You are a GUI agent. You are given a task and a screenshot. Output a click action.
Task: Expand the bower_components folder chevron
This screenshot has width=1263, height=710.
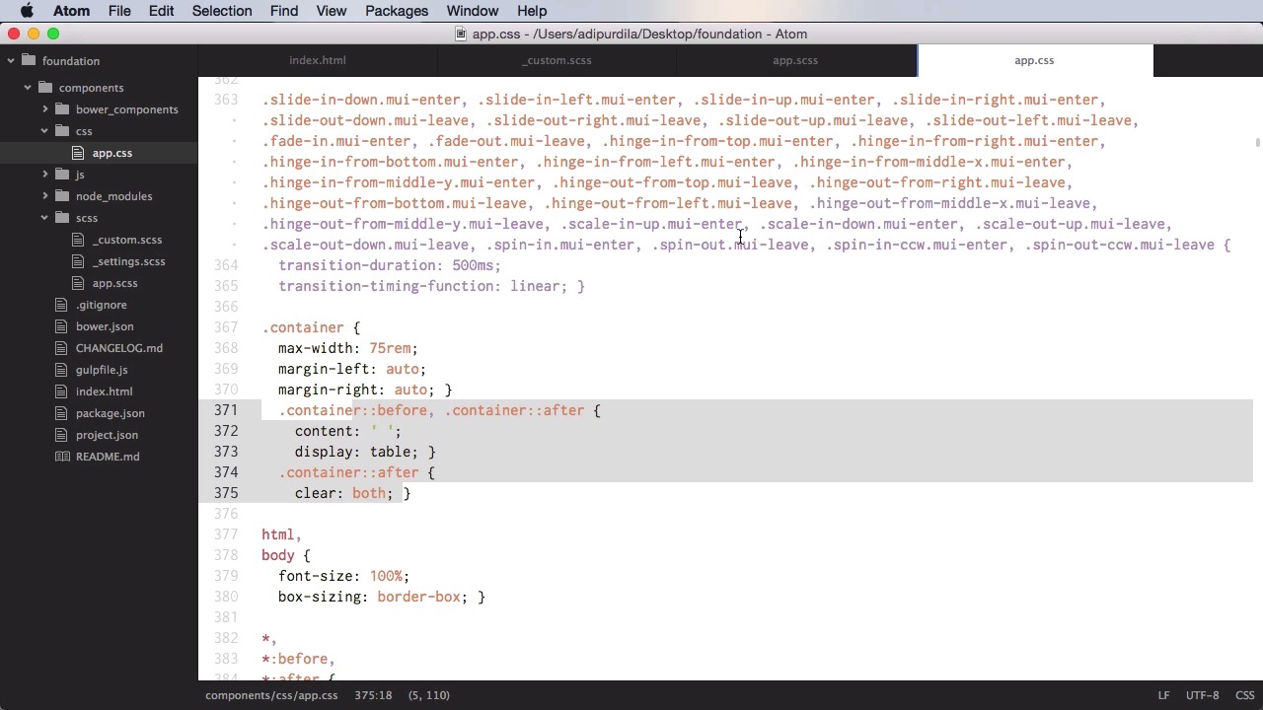click(x=44, y=109)
